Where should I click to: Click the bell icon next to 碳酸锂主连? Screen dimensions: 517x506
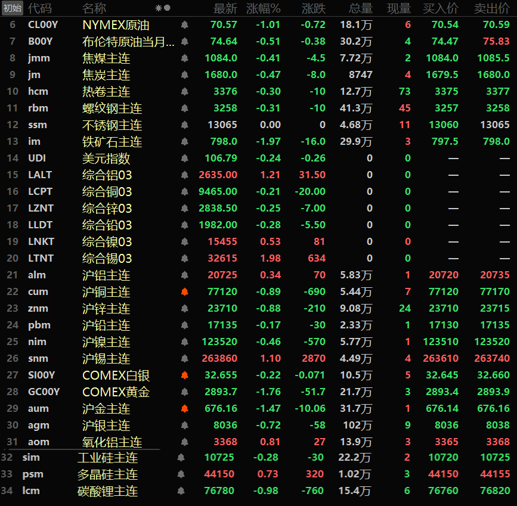[181, 491]
